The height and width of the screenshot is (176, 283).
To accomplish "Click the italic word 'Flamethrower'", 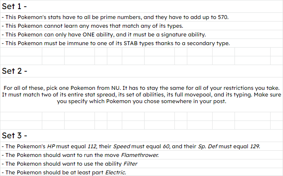I will click(140, 155).
